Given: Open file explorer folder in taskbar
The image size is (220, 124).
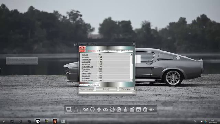Looking at the screenshot, I should (x=12, y=121).
